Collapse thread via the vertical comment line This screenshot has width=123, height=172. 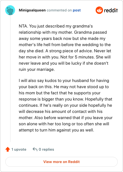pyautogui.click(x=10, y=79)
